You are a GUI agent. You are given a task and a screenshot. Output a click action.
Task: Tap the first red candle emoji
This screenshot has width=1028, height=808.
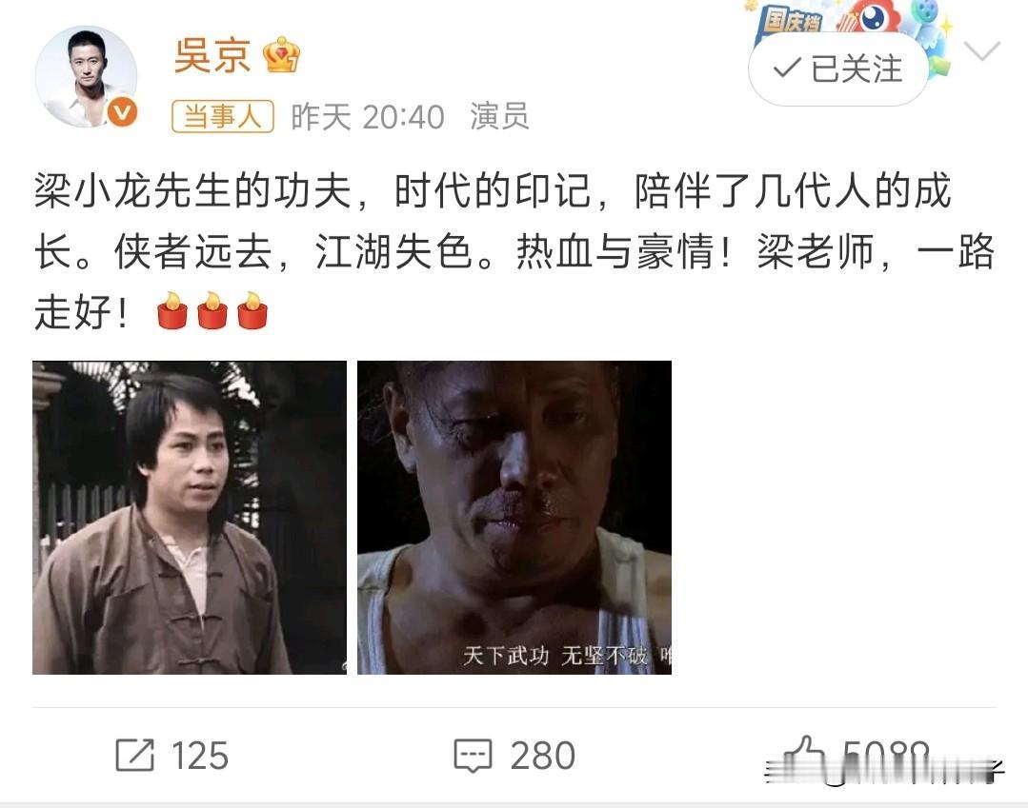pos(172,310)
